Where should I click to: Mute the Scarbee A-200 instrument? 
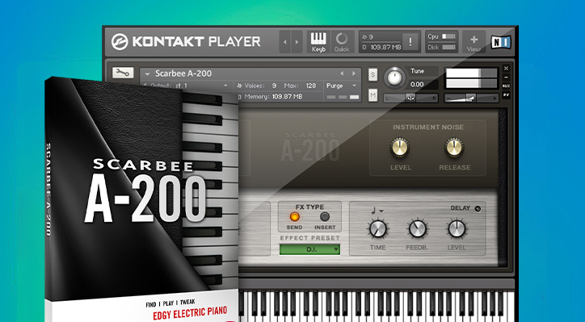(372, 95)
